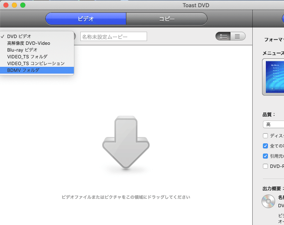Minimize the Toast DVD window
The image size is (284, 225).
pos(14,5)
